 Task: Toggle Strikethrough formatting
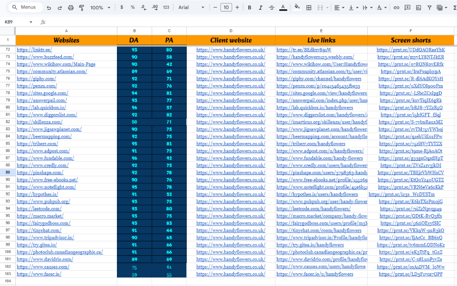[x=271, y=8]
